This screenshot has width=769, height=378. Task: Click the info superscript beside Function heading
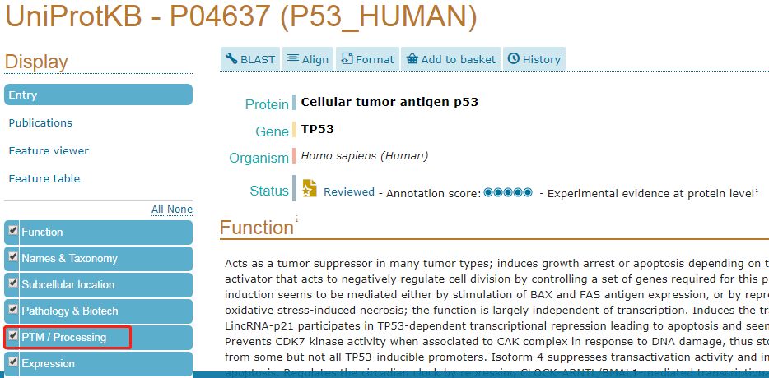point(296,219)
